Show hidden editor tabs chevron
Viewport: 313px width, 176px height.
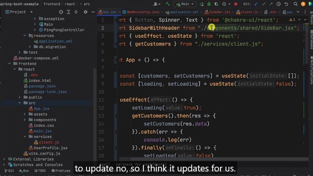point(298,12)
